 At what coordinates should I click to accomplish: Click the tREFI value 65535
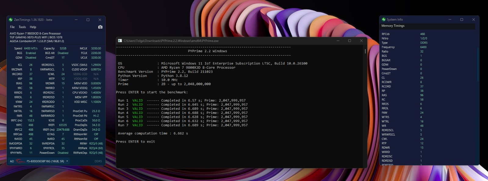coord(63,125)
